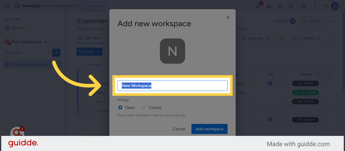Open the apps marketplace puzzle icon
This screenshot has width=345, height=151.
pos(291,6)
